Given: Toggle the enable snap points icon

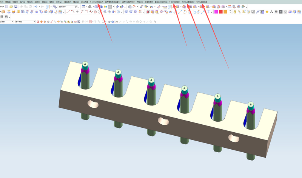Looking at the screenshot, I should coord(117,22).
